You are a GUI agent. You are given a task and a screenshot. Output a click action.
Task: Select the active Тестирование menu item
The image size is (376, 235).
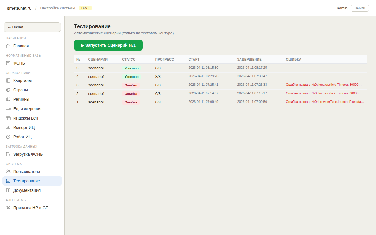tap(26, 181)
